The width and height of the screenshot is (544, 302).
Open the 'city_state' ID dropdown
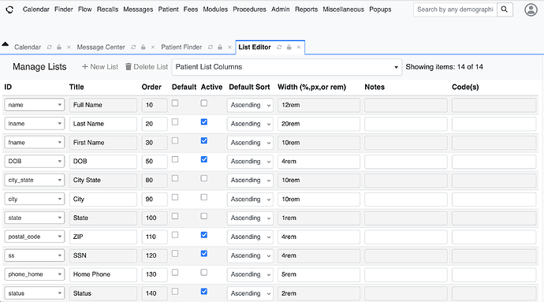click(x=35, y=180)
